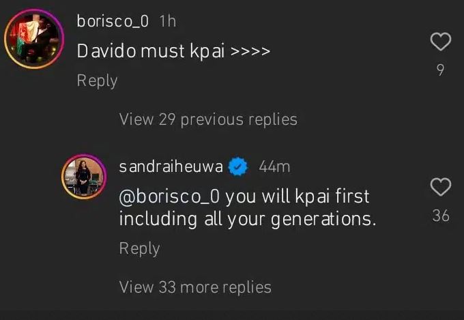This screenshot has height=320, width=464.
Task: Click the blue verified badge beside sandraiheuwa
Action: pyautogui.click(x=237, y=166)
